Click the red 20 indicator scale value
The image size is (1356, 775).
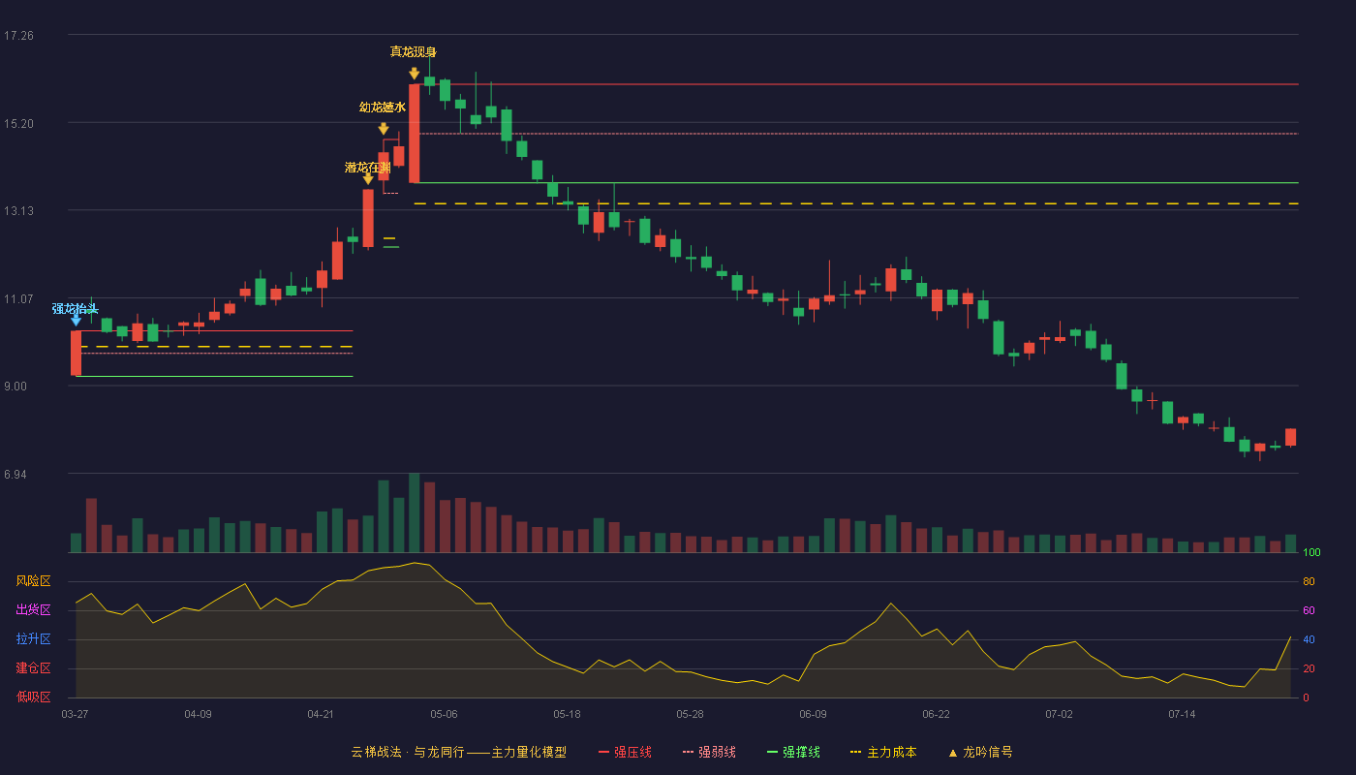pos(1309,668)
